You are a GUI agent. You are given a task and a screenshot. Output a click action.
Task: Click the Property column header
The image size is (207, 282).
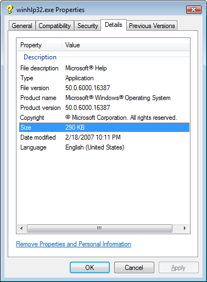pyautogui.click(x=39, y=45)
